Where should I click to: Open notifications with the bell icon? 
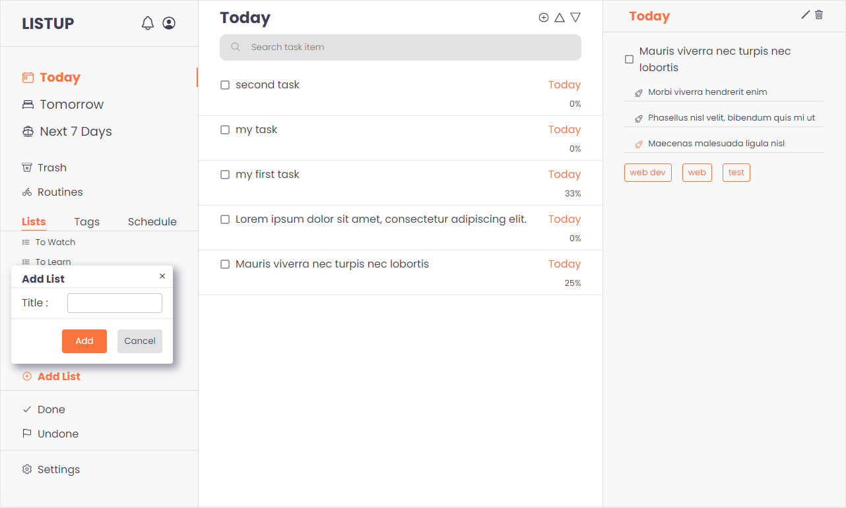pos(148,22)
